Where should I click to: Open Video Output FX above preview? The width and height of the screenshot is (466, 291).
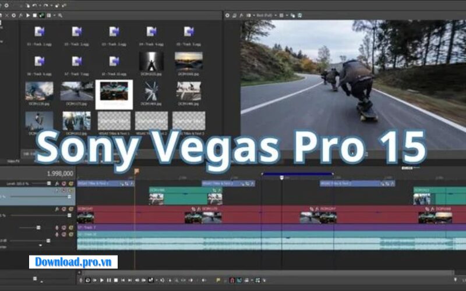click(241, 16)
